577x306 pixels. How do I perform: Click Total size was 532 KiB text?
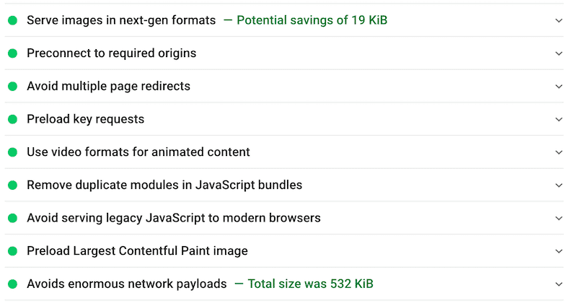pyautogui.click(x=310, y=284)
